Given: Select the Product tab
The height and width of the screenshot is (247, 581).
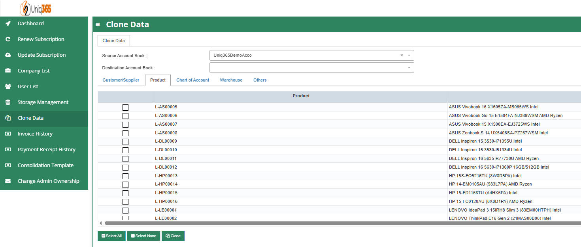Looking at the screenshot, I should (x=158, y=80).
